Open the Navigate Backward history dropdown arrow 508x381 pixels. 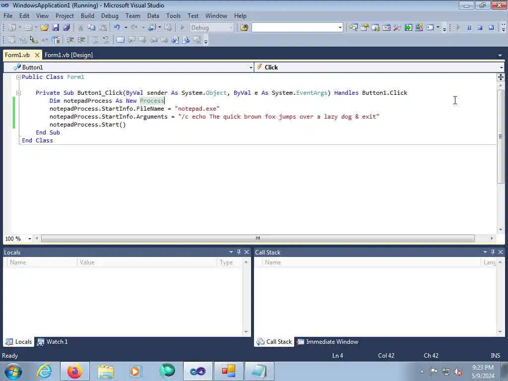point(160,28)
